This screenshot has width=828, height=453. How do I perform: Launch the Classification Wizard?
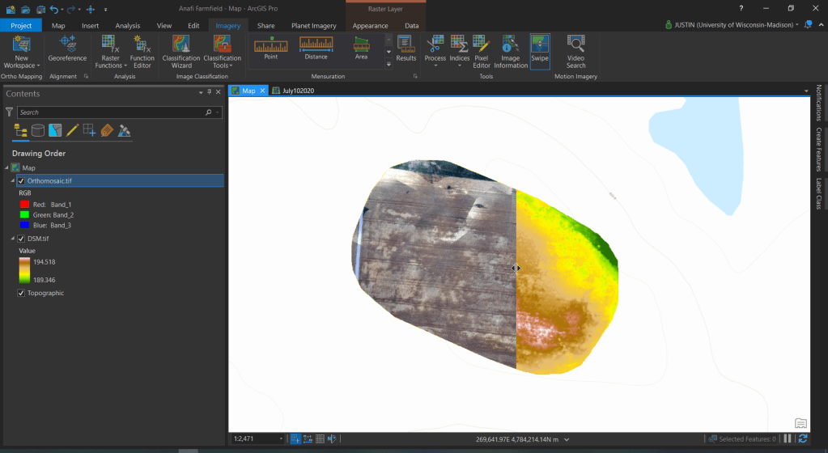click(181, 50)
